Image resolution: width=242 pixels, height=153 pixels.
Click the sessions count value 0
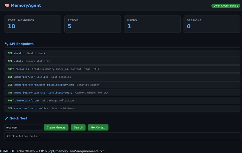pyautogui.click(x=189, y=26)
